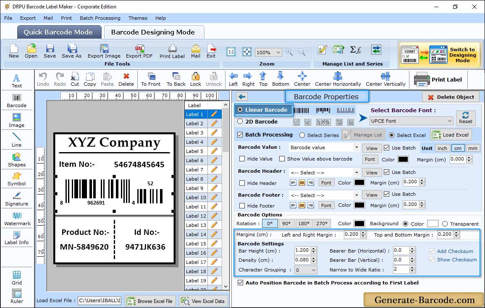The image size is (485, 308).
Task: Choose the Select Series radio button
Action: pos(302,135)
